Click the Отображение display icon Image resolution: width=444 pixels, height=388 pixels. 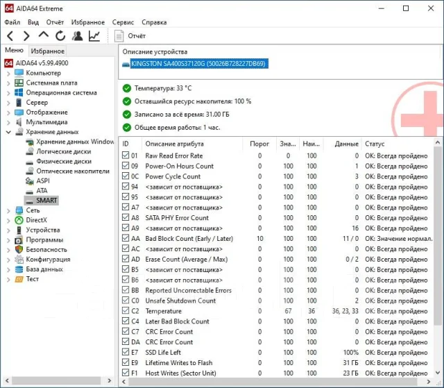pos(19,112)
